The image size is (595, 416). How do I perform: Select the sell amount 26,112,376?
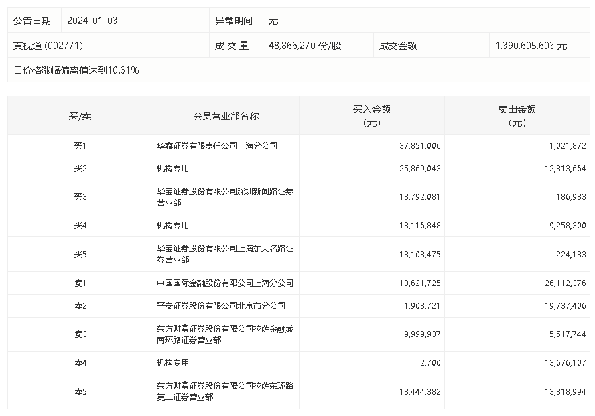tap(564, 283)
